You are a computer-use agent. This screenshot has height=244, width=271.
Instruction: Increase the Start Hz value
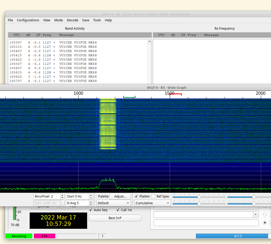pyautogui.click(x=91, y=195)
